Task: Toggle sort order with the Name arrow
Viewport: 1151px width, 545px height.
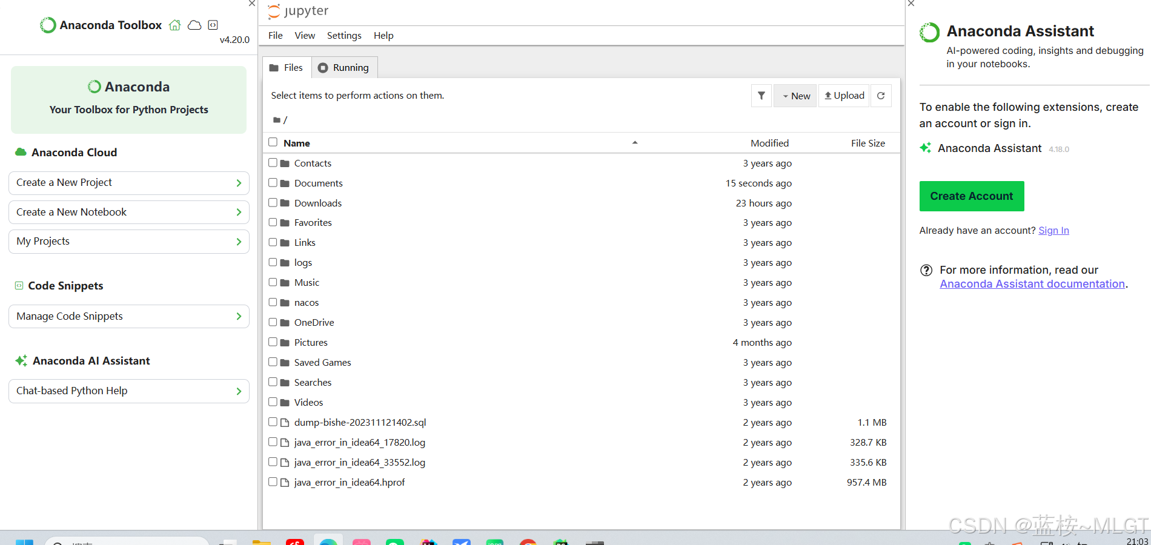Action: (x=635, y=143)
